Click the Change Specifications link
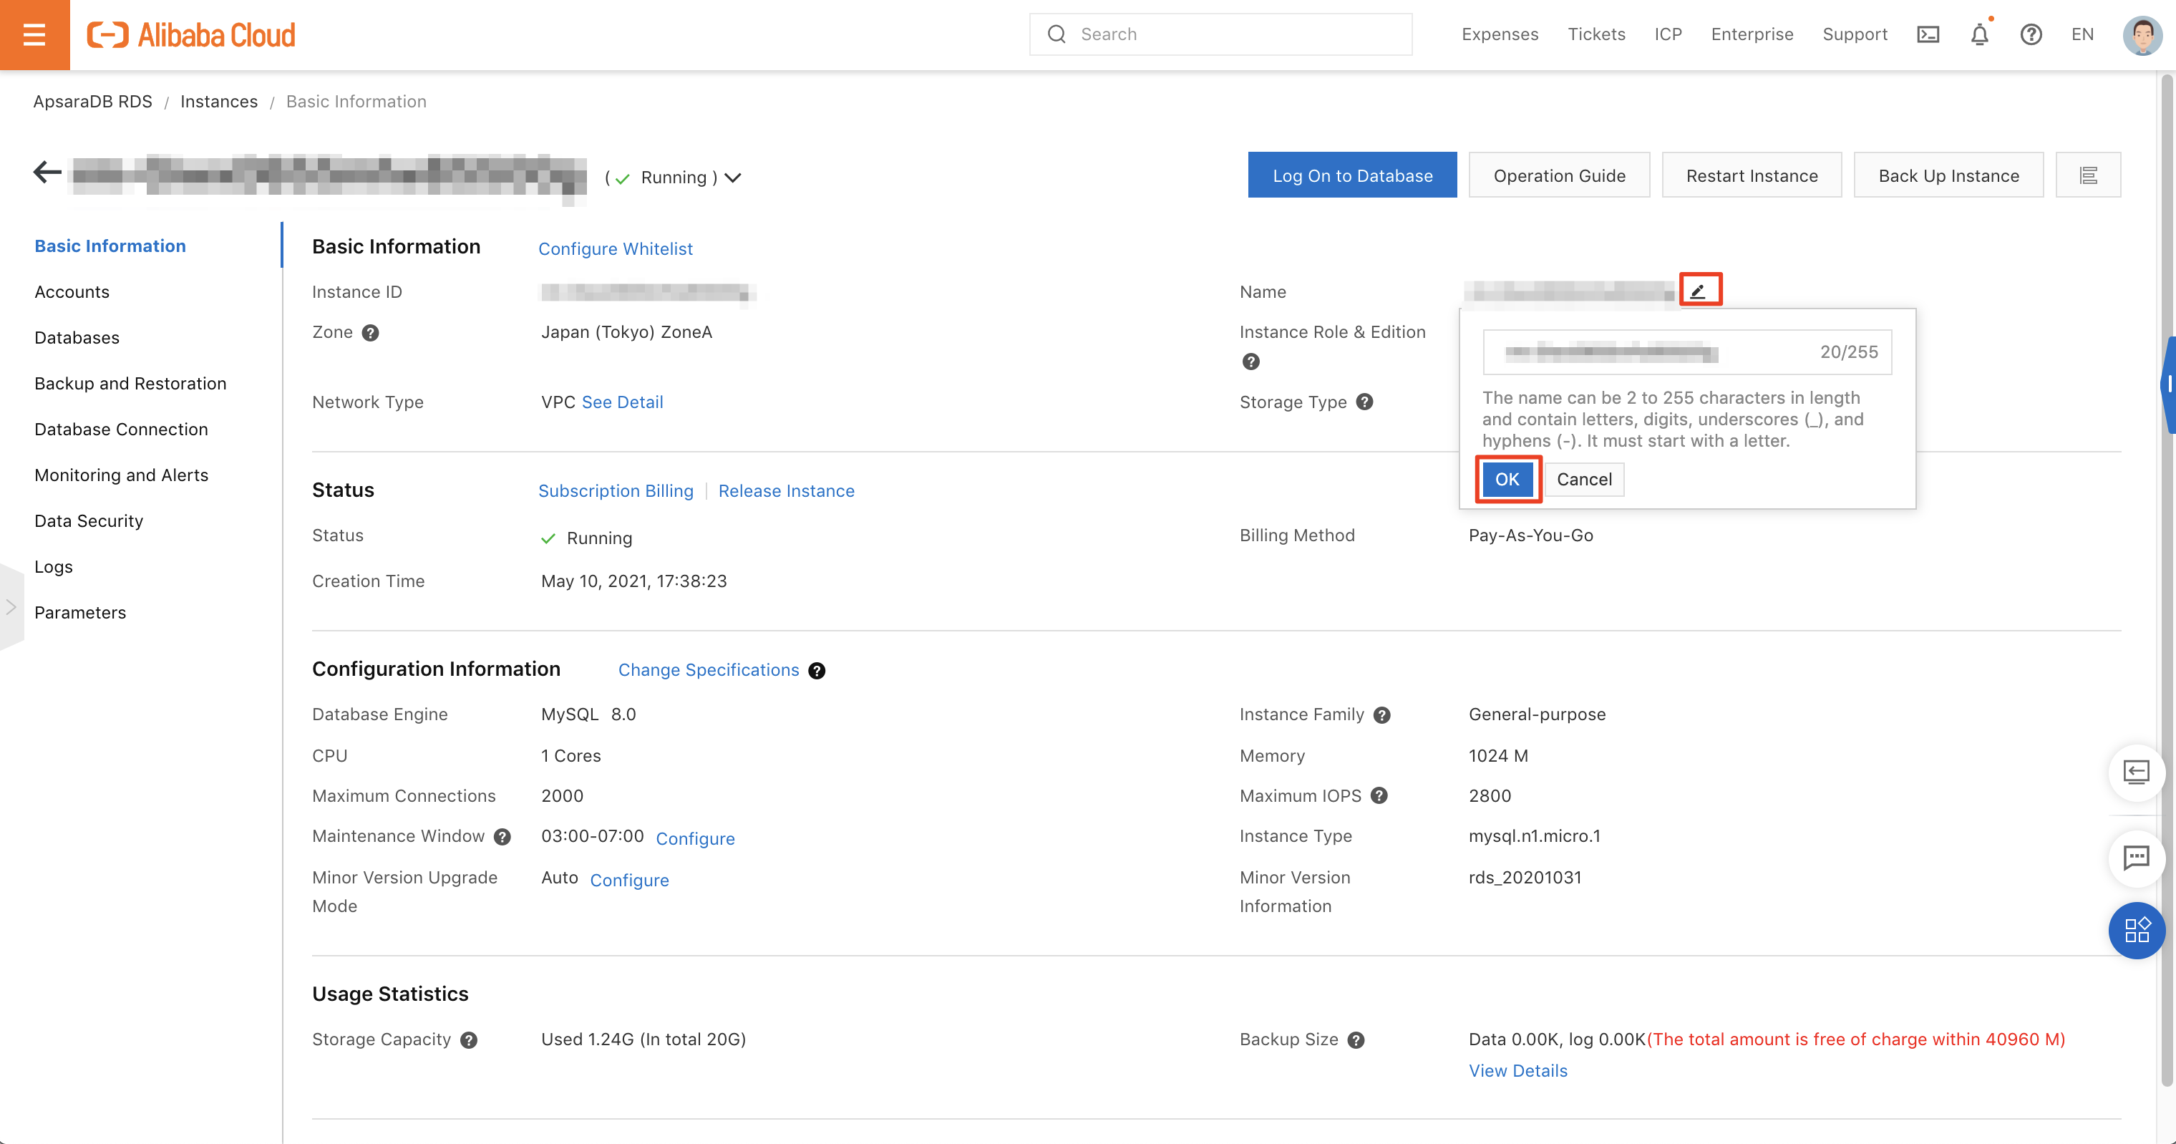This screenshot has height=1144, width=2176. 708,670
